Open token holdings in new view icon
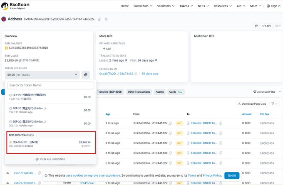 (x=86, y=75)
